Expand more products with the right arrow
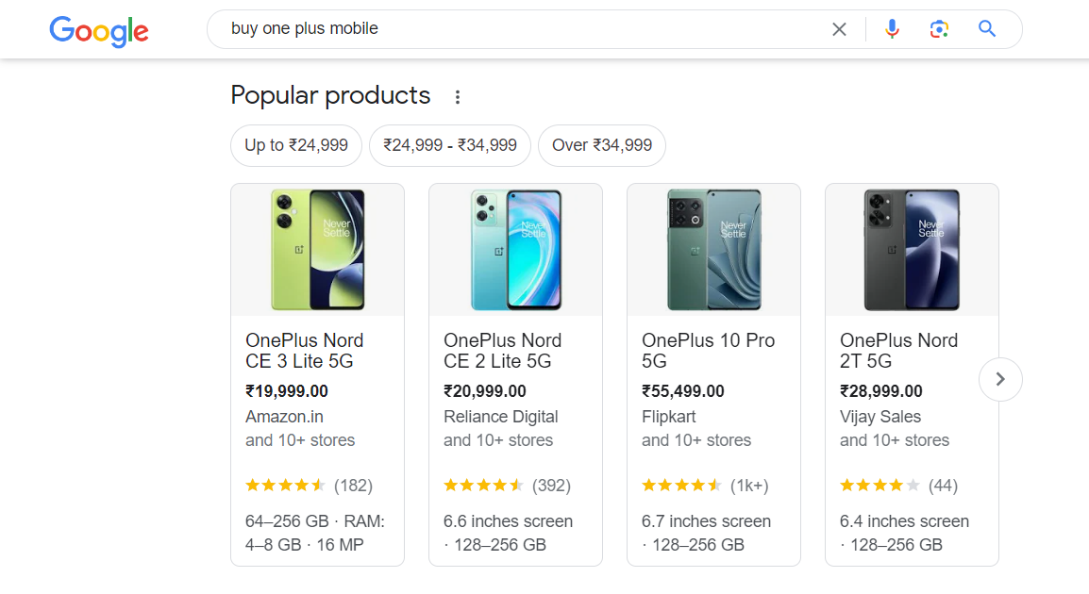The image size is (1089, 594). pyautogui.click(x=999, y=379)
